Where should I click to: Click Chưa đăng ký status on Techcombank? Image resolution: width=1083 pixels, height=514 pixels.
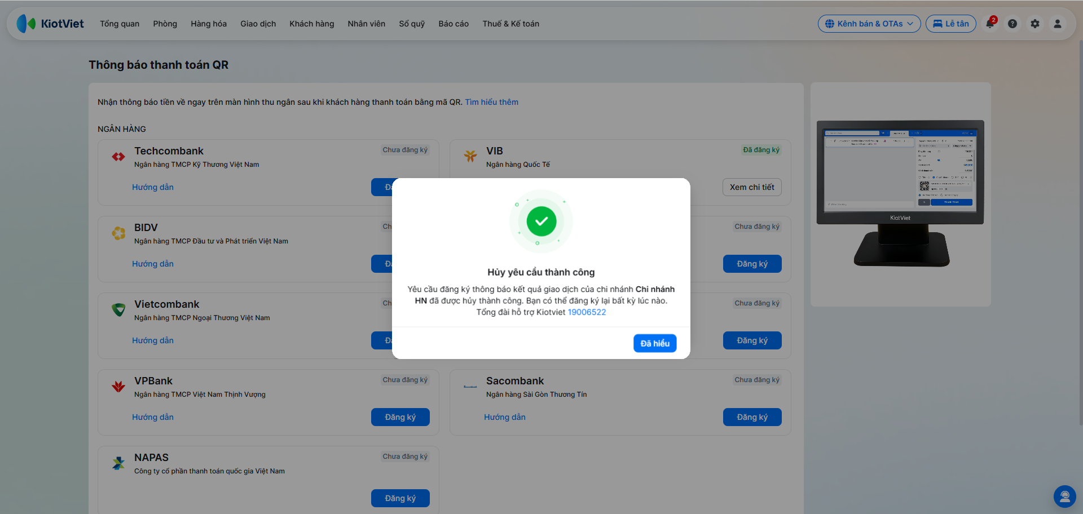tap(405, 150)
